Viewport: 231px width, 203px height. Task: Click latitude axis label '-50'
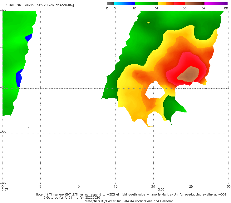(x=3, y=87)
